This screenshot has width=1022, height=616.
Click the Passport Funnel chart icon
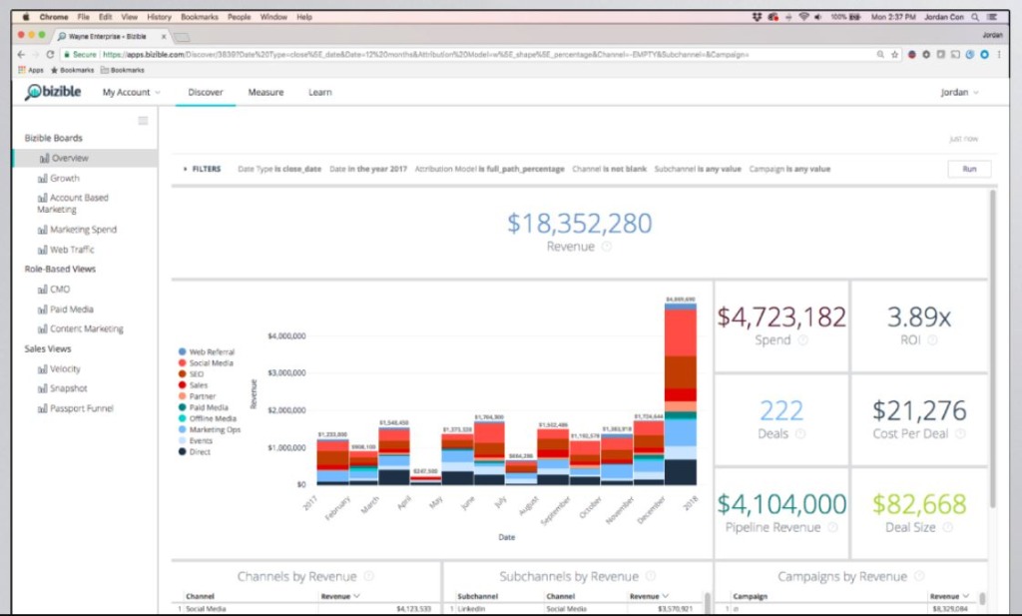click(42, 408)
